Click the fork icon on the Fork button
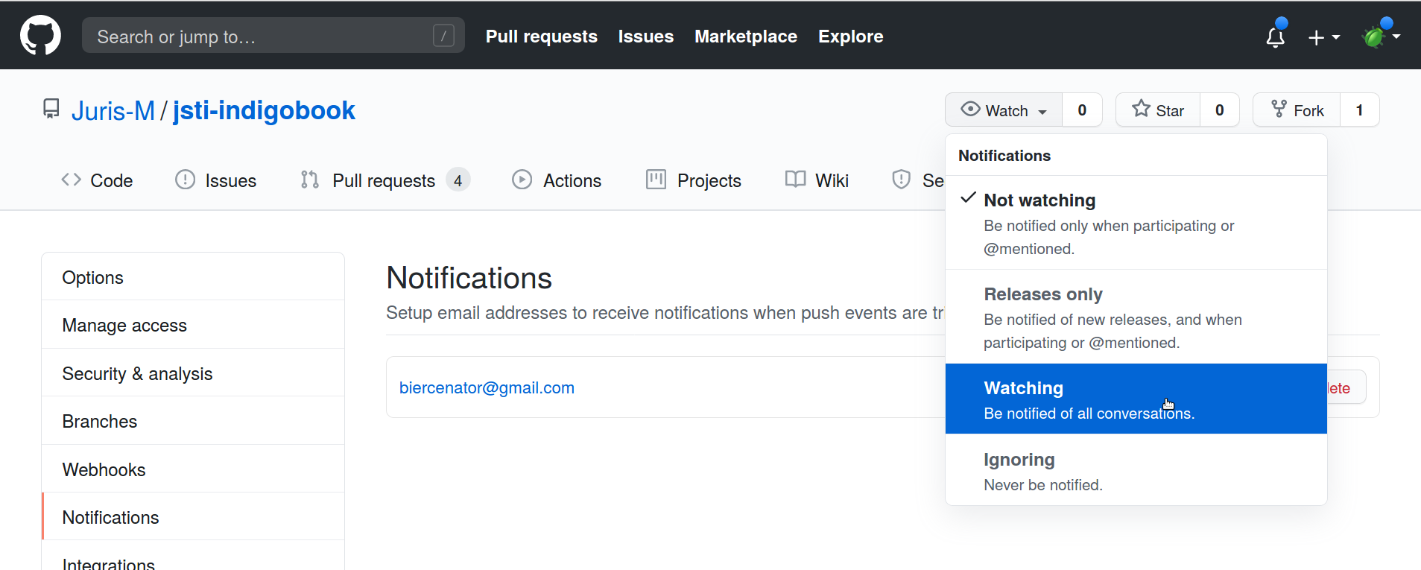Screen dimensions: 1421x570 [1279, 110]
